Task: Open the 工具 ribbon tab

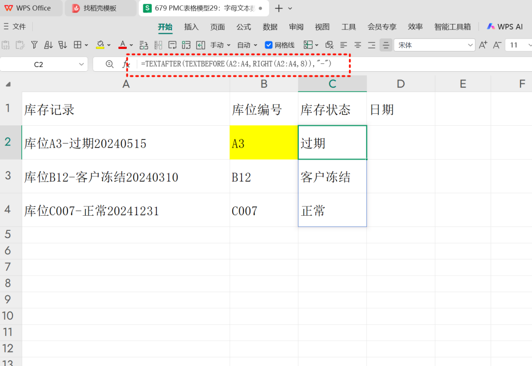Action: coord(349,27)
